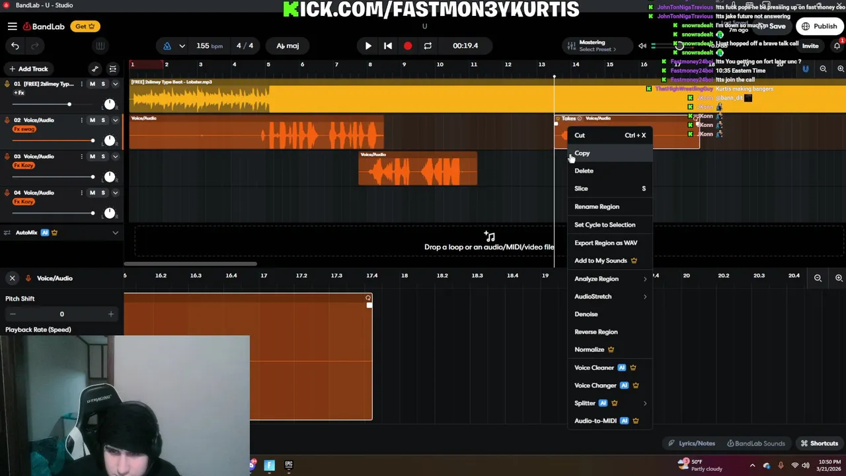Open the three-dot options for track 02
Viewport: 846px width, 476px height.
point(81,120)
